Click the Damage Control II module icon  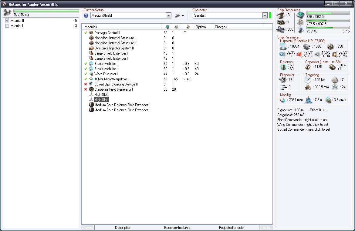[91, 32]
